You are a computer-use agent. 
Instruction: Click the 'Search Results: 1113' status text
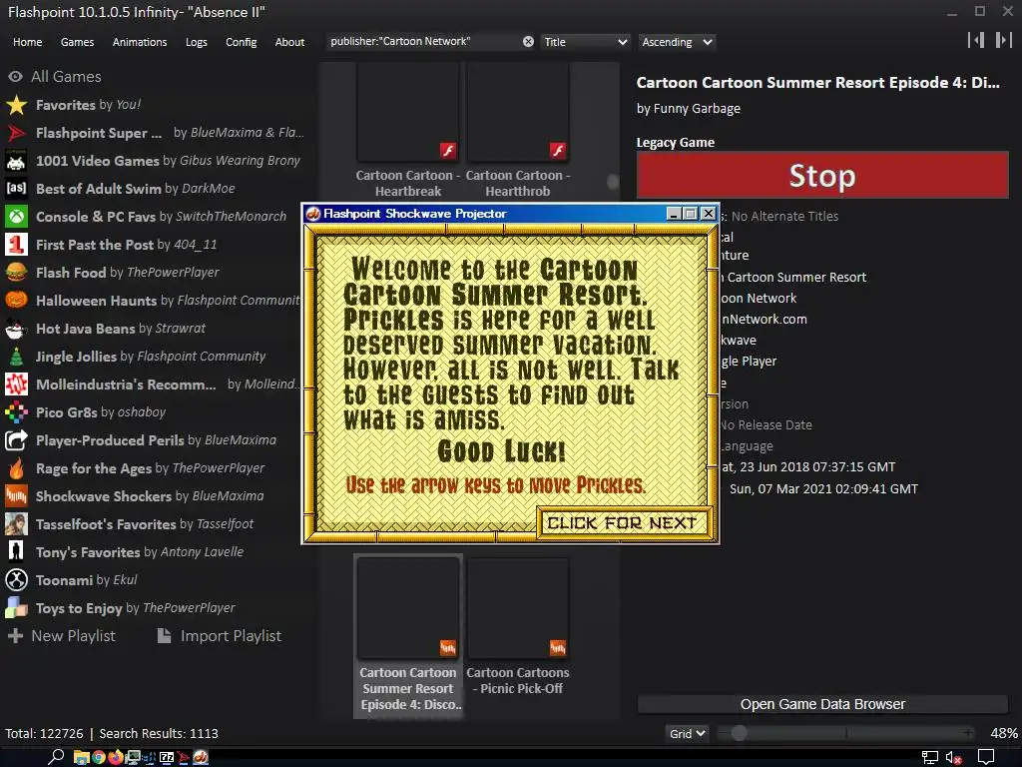pos(159,734)
